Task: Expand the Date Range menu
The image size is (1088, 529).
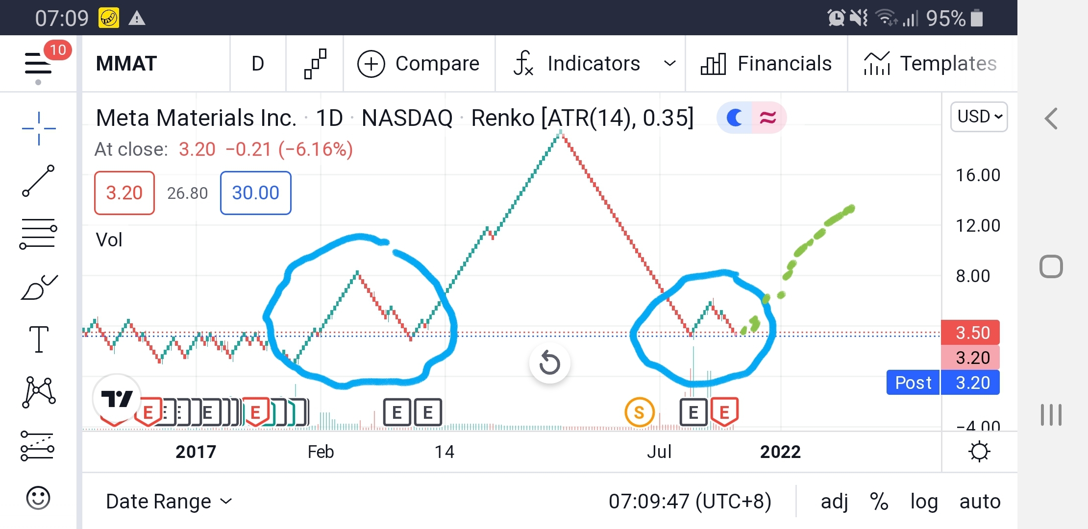Action: (169, 501)
